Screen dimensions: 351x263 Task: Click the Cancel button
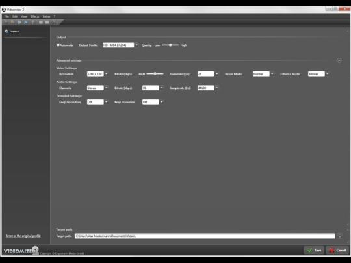coord(337,250)
